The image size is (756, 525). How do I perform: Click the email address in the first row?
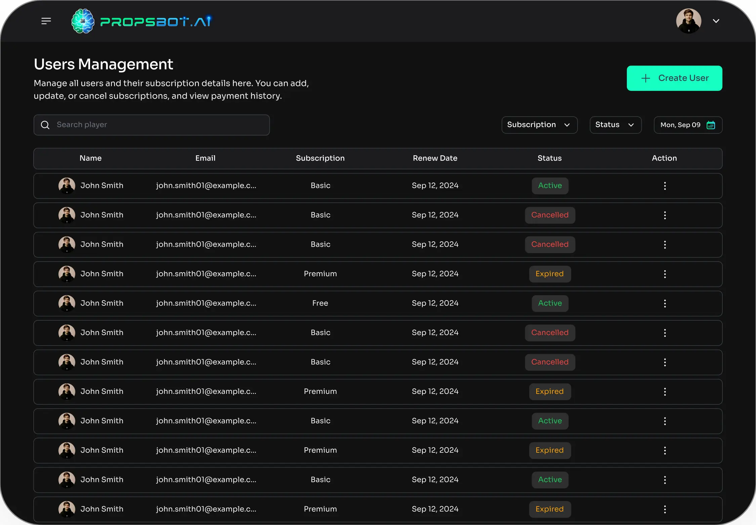click(x=206, y=186)
